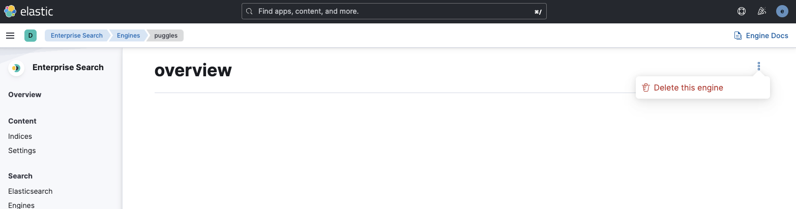
Task: Open the help menu lifebuoy icon
Action: (742, 11)
